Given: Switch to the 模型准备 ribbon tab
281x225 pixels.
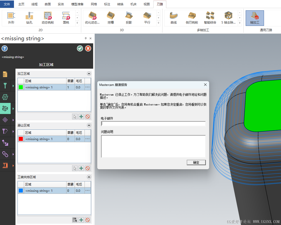Looking at the screenshot, I should (x=77, y=4).
